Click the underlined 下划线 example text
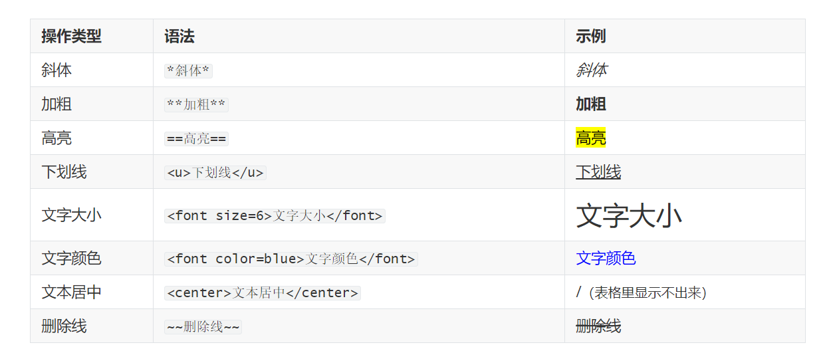Viewport: 831px width, 355px height. click(598, 173)
